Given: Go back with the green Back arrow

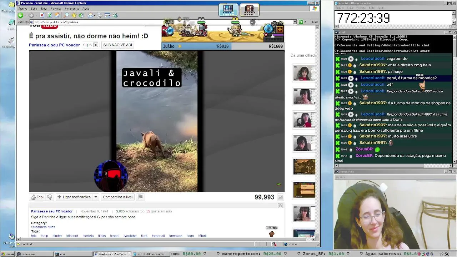Looking at the screenshot, I should coord(20,15).
